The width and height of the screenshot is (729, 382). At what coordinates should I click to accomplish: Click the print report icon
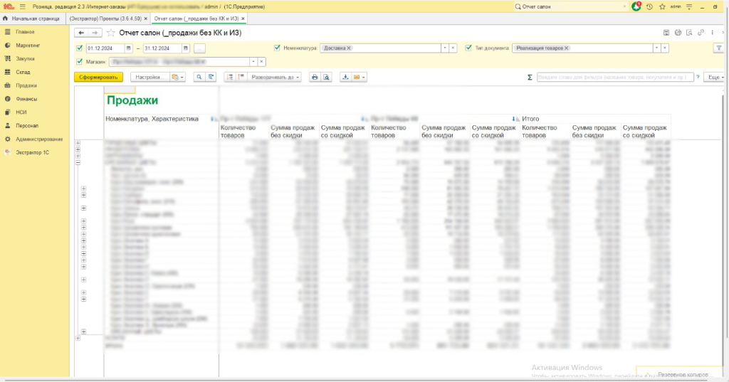[315, 77]
